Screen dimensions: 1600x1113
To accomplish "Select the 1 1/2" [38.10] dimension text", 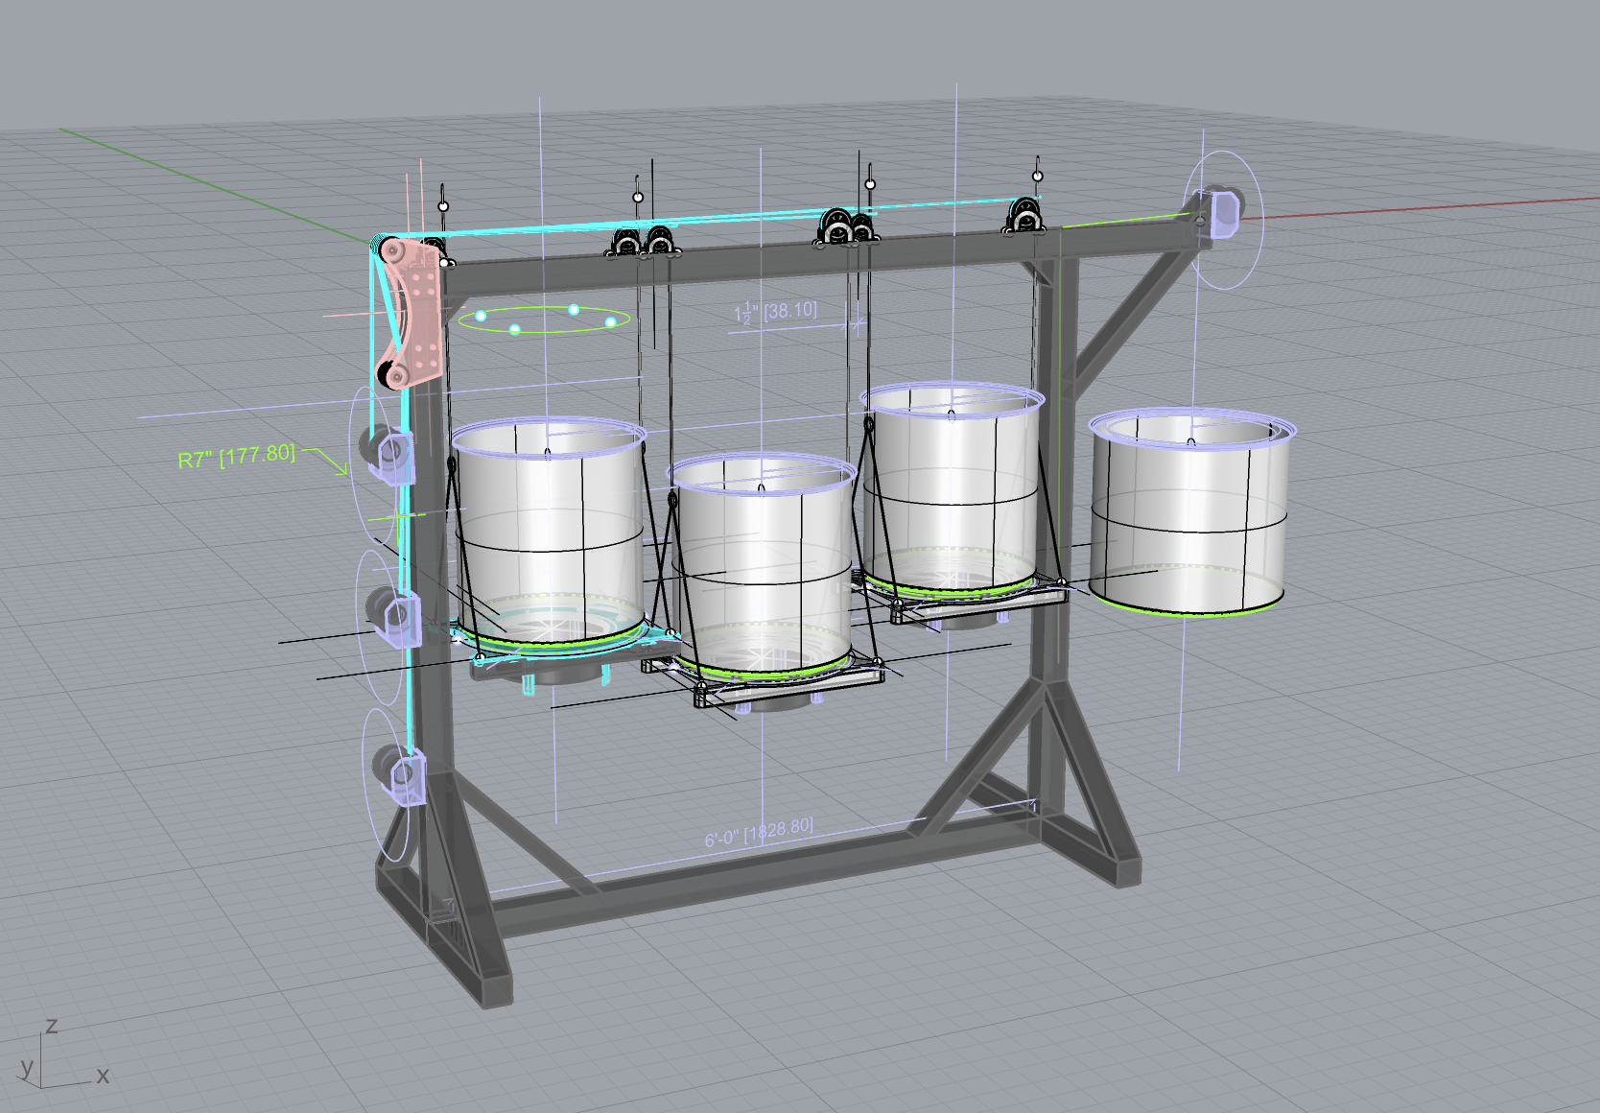I will pyautogui.click(x=776, y=312).
